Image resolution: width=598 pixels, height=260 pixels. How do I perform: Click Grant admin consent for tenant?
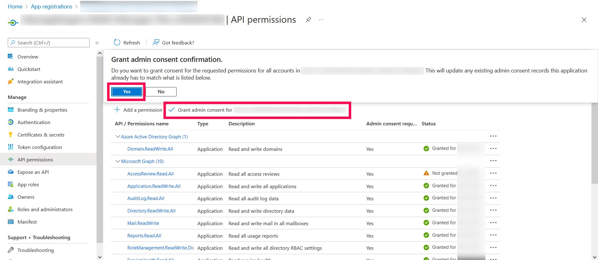pos(257,110)
